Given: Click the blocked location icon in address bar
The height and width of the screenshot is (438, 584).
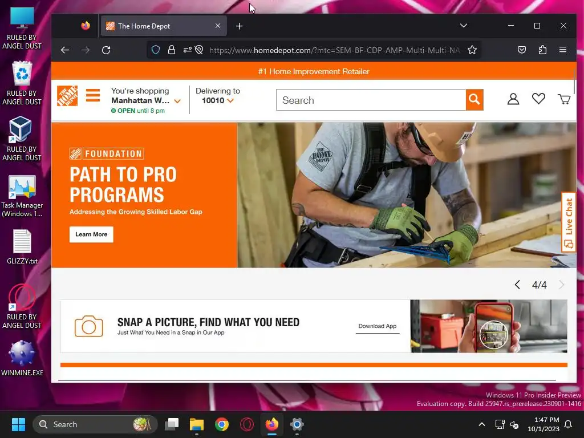Looking at the screenshot, I should (x=199, y=50).
